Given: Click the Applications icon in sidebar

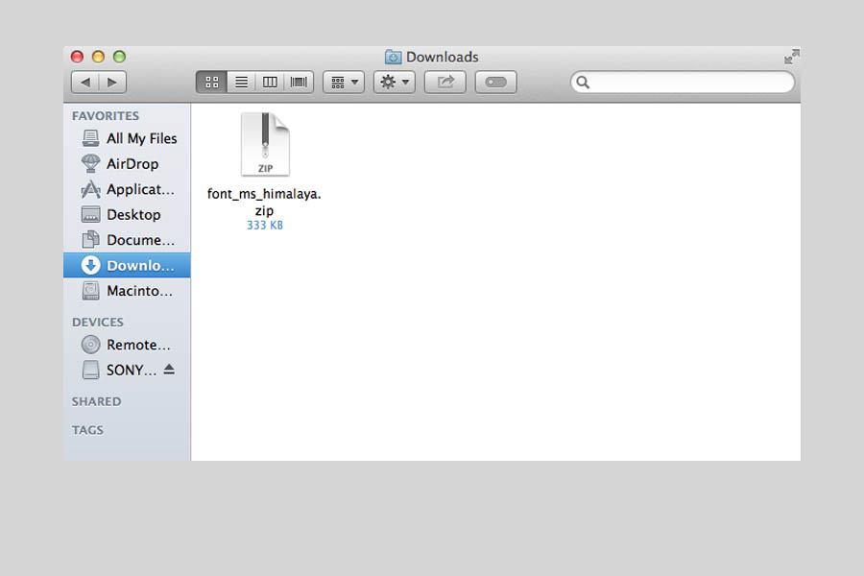Looking at the screenshot, I should (x=91, y=189).
